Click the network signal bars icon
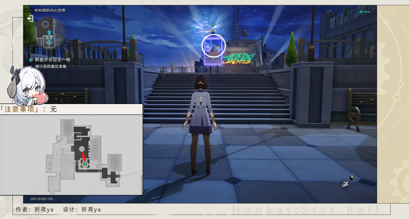409x219 pixels. 360,12
